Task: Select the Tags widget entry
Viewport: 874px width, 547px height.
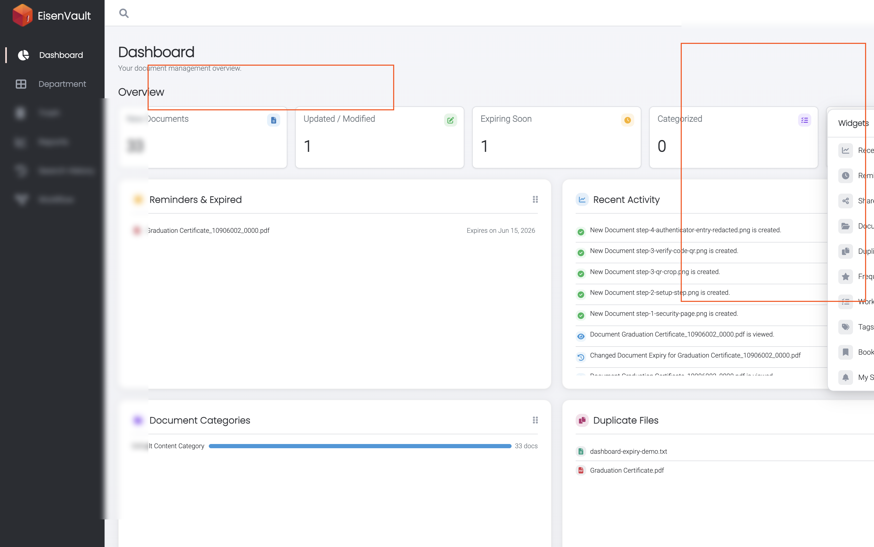Action: click(x=856, y=327)
